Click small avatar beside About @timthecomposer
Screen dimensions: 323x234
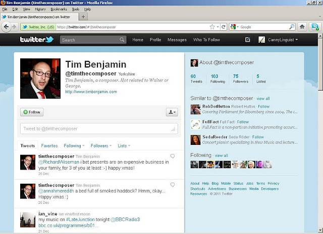pyautogui.click(x=194, y=63)
